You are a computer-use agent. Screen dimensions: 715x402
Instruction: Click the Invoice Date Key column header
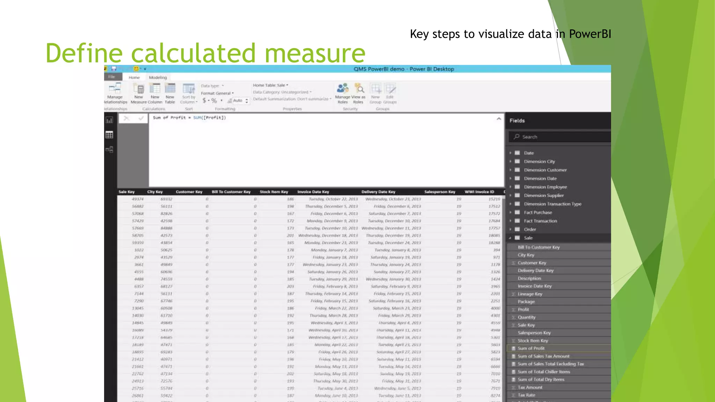[x=313, y=192]
